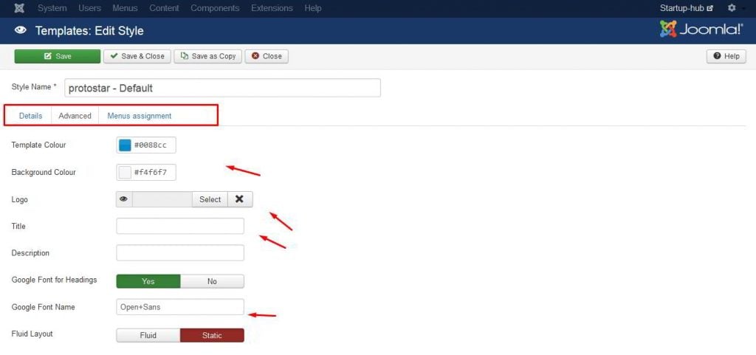This screenshot has width=756, height=355.
Task: Pick the blue Template Colour swatch
Action: (x=125, y=145)
